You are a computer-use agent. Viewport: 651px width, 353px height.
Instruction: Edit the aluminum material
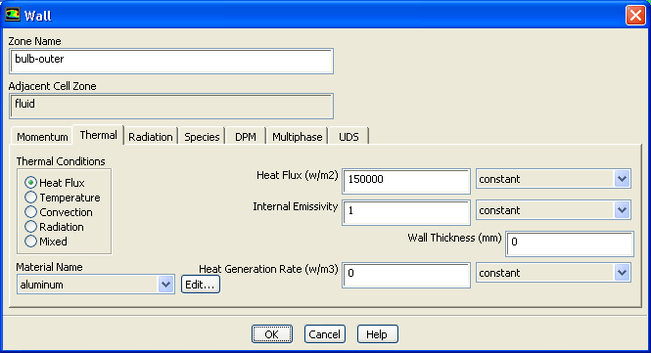tap(201, 285)
